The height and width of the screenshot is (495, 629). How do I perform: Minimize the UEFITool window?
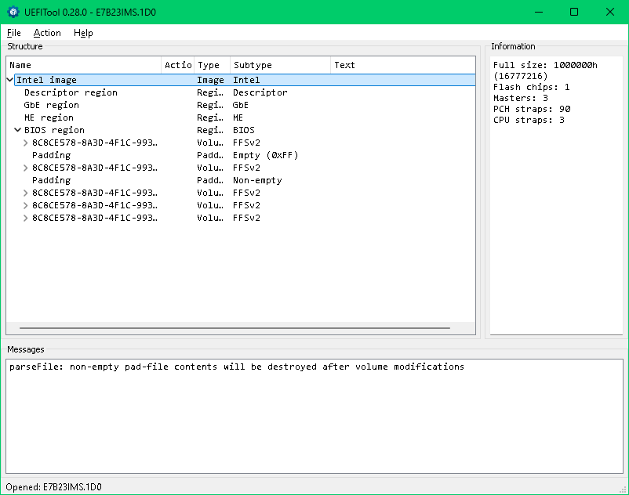coord(539,12)
